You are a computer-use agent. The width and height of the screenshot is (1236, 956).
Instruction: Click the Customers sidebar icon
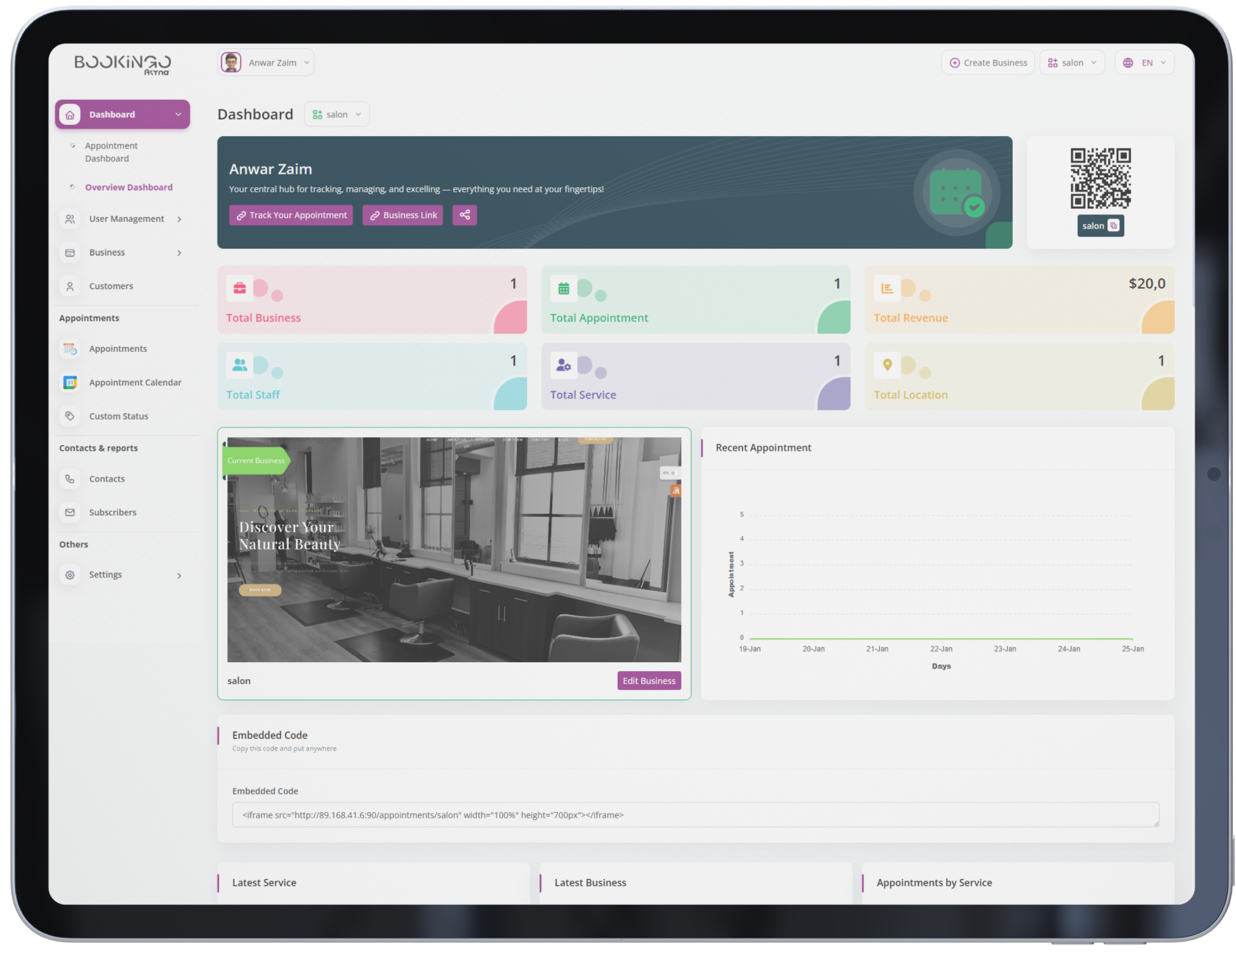coord(70,286)
